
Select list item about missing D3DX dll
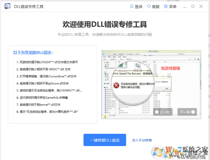[x=47, y=62]
